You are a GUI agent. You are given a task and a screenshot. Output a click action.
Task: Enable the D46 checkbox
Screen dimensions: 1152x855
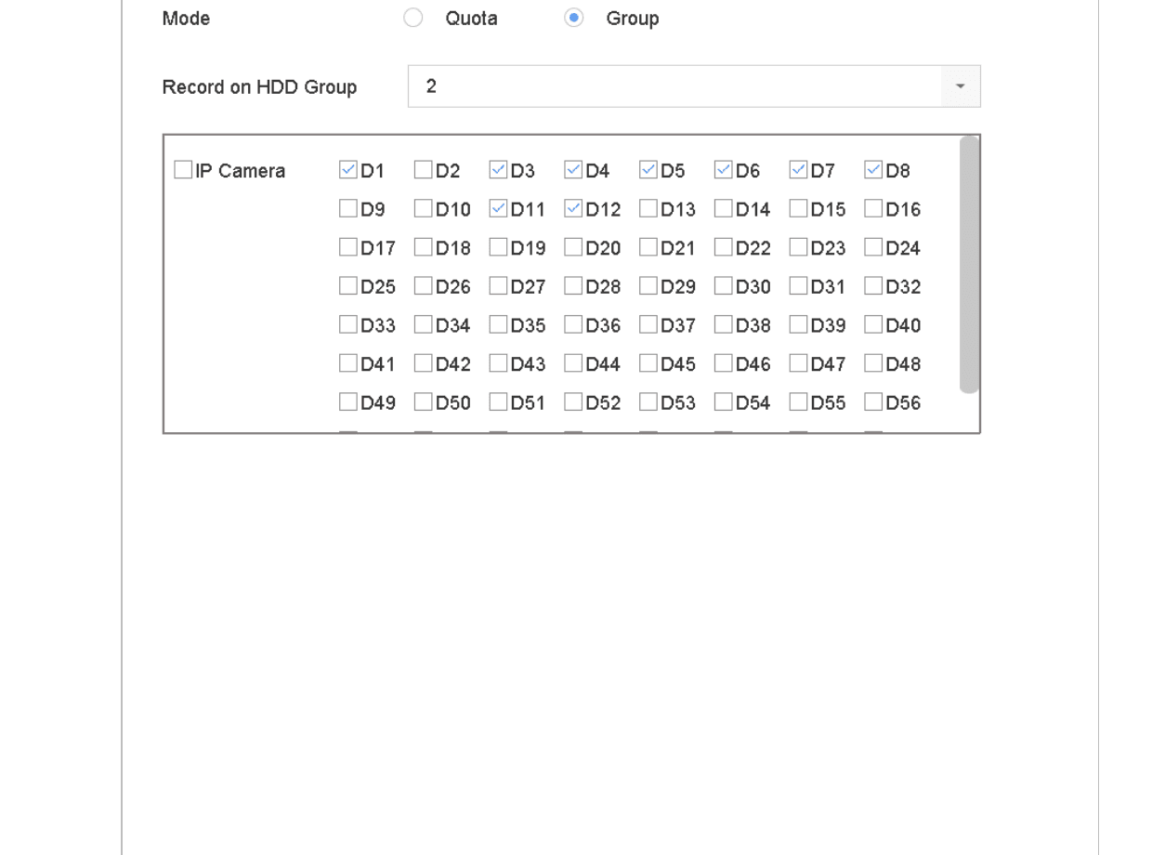(x=723, y=364)
